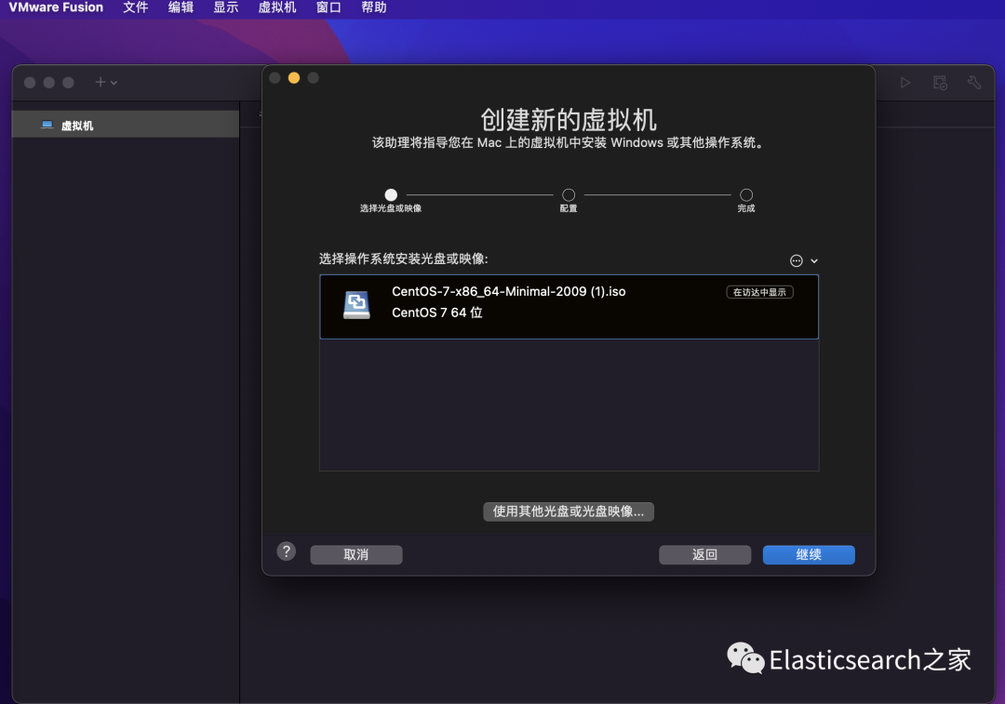Click the 配置 step indicator circle
Viewport: 1005px width, 704px height.
(569, 194)
